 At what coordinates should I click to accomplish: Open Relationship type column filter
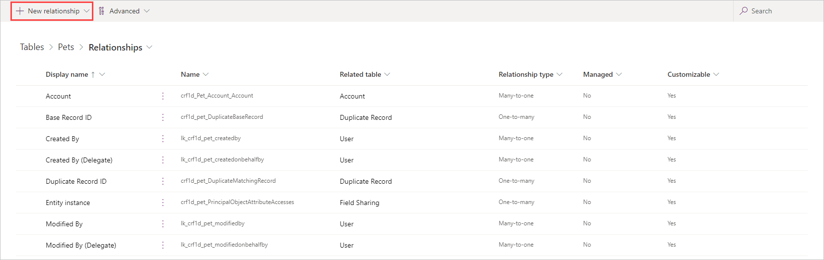(x=560, y=74)
